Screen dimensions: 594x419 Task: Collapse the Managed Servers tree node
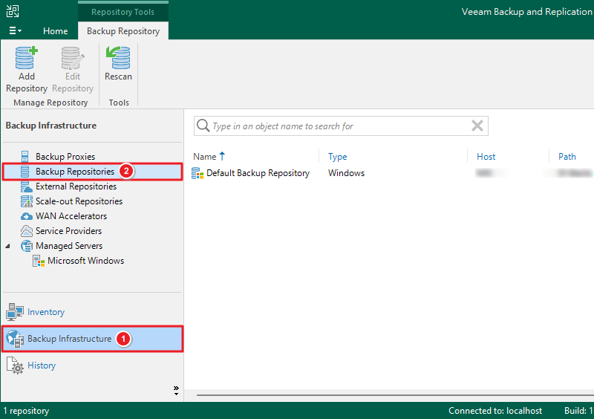pos(7,246)
